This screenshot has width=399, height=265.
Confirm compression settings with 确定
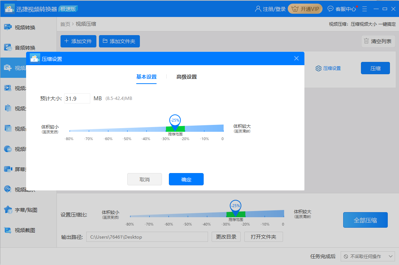pyautogui.click(x=186, y=179)
